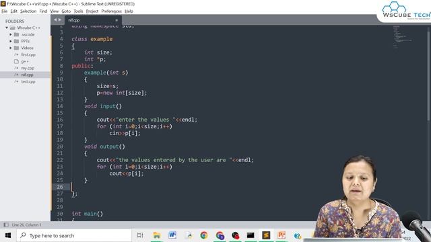Click the right tab navigation arrow

point(60,19)
